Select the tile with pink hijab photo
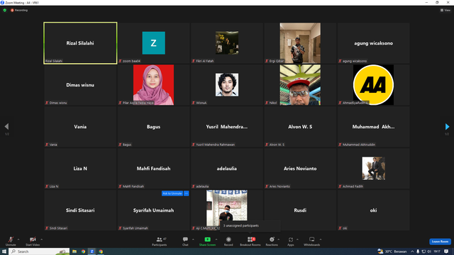 tap(153, 85)
